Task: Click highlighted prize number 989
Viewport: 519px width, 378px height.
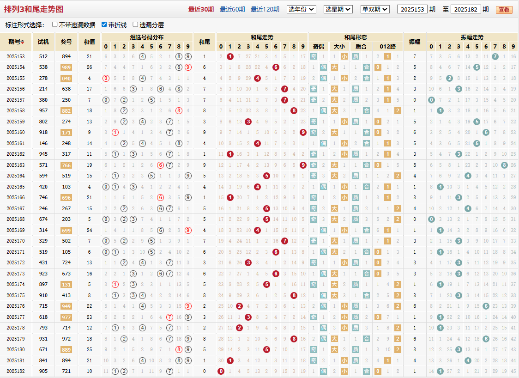Action: click(66, 67)
